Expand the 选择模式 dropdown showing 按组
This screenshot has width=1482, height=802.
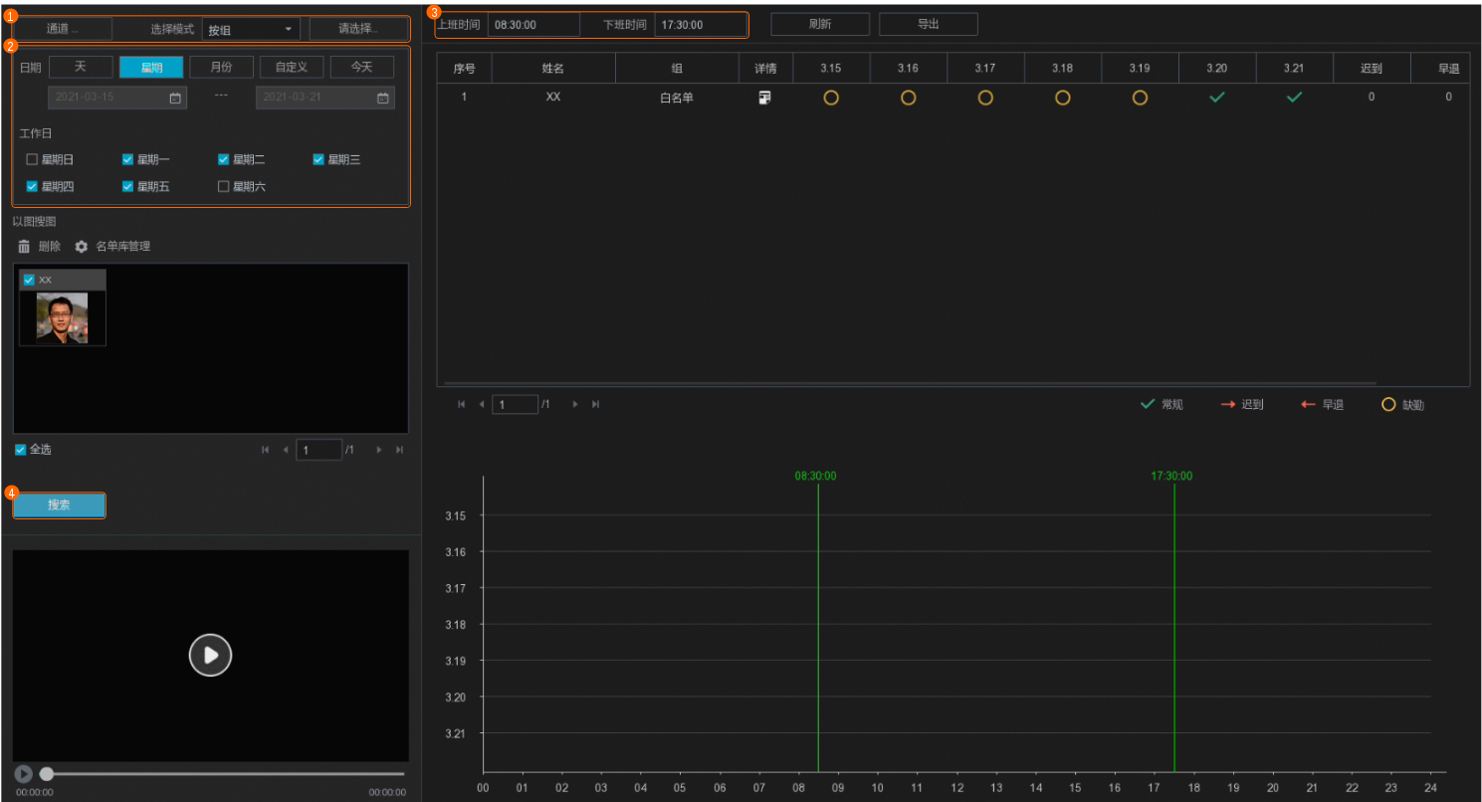pos(251,29)
